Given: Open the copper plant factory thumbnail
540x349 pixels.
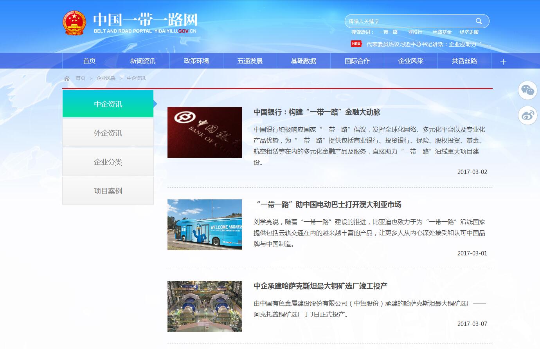Looking at the screenshot, I should 205,306.
